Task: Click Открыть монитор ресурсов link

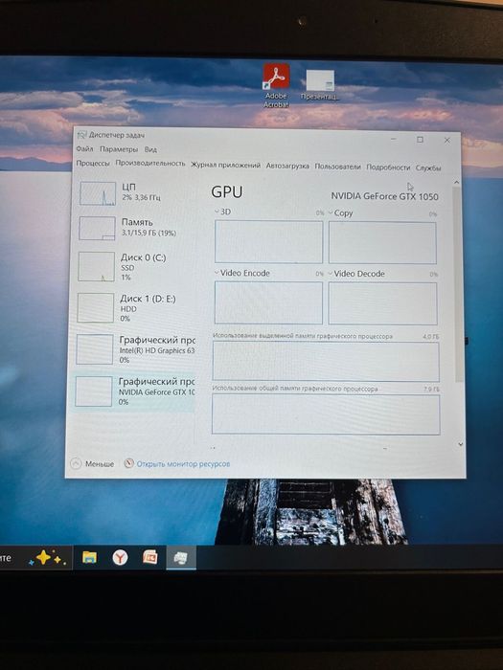Action: (183, 463)
